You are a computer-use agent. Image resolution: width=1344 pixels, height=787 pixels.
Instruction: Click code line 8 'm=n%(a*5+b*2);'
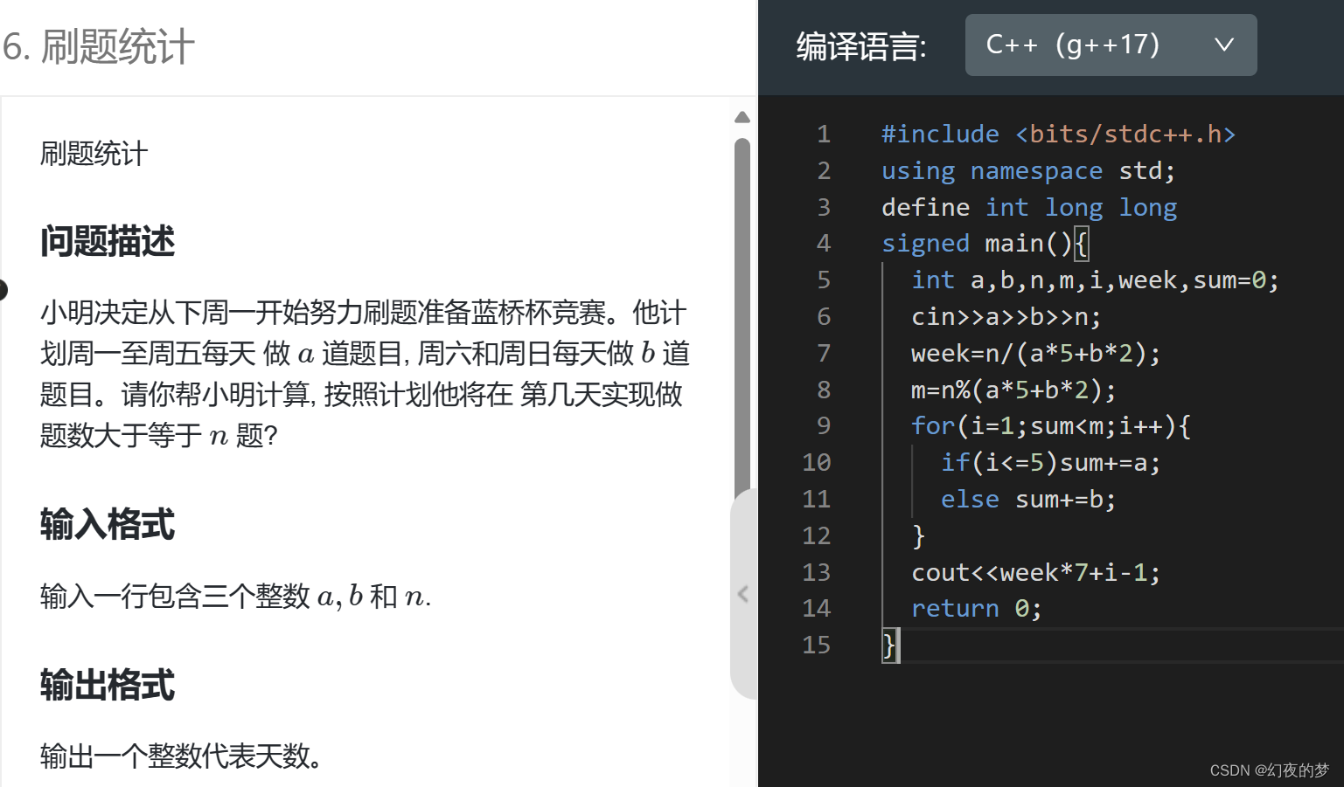coord(1013,390)
